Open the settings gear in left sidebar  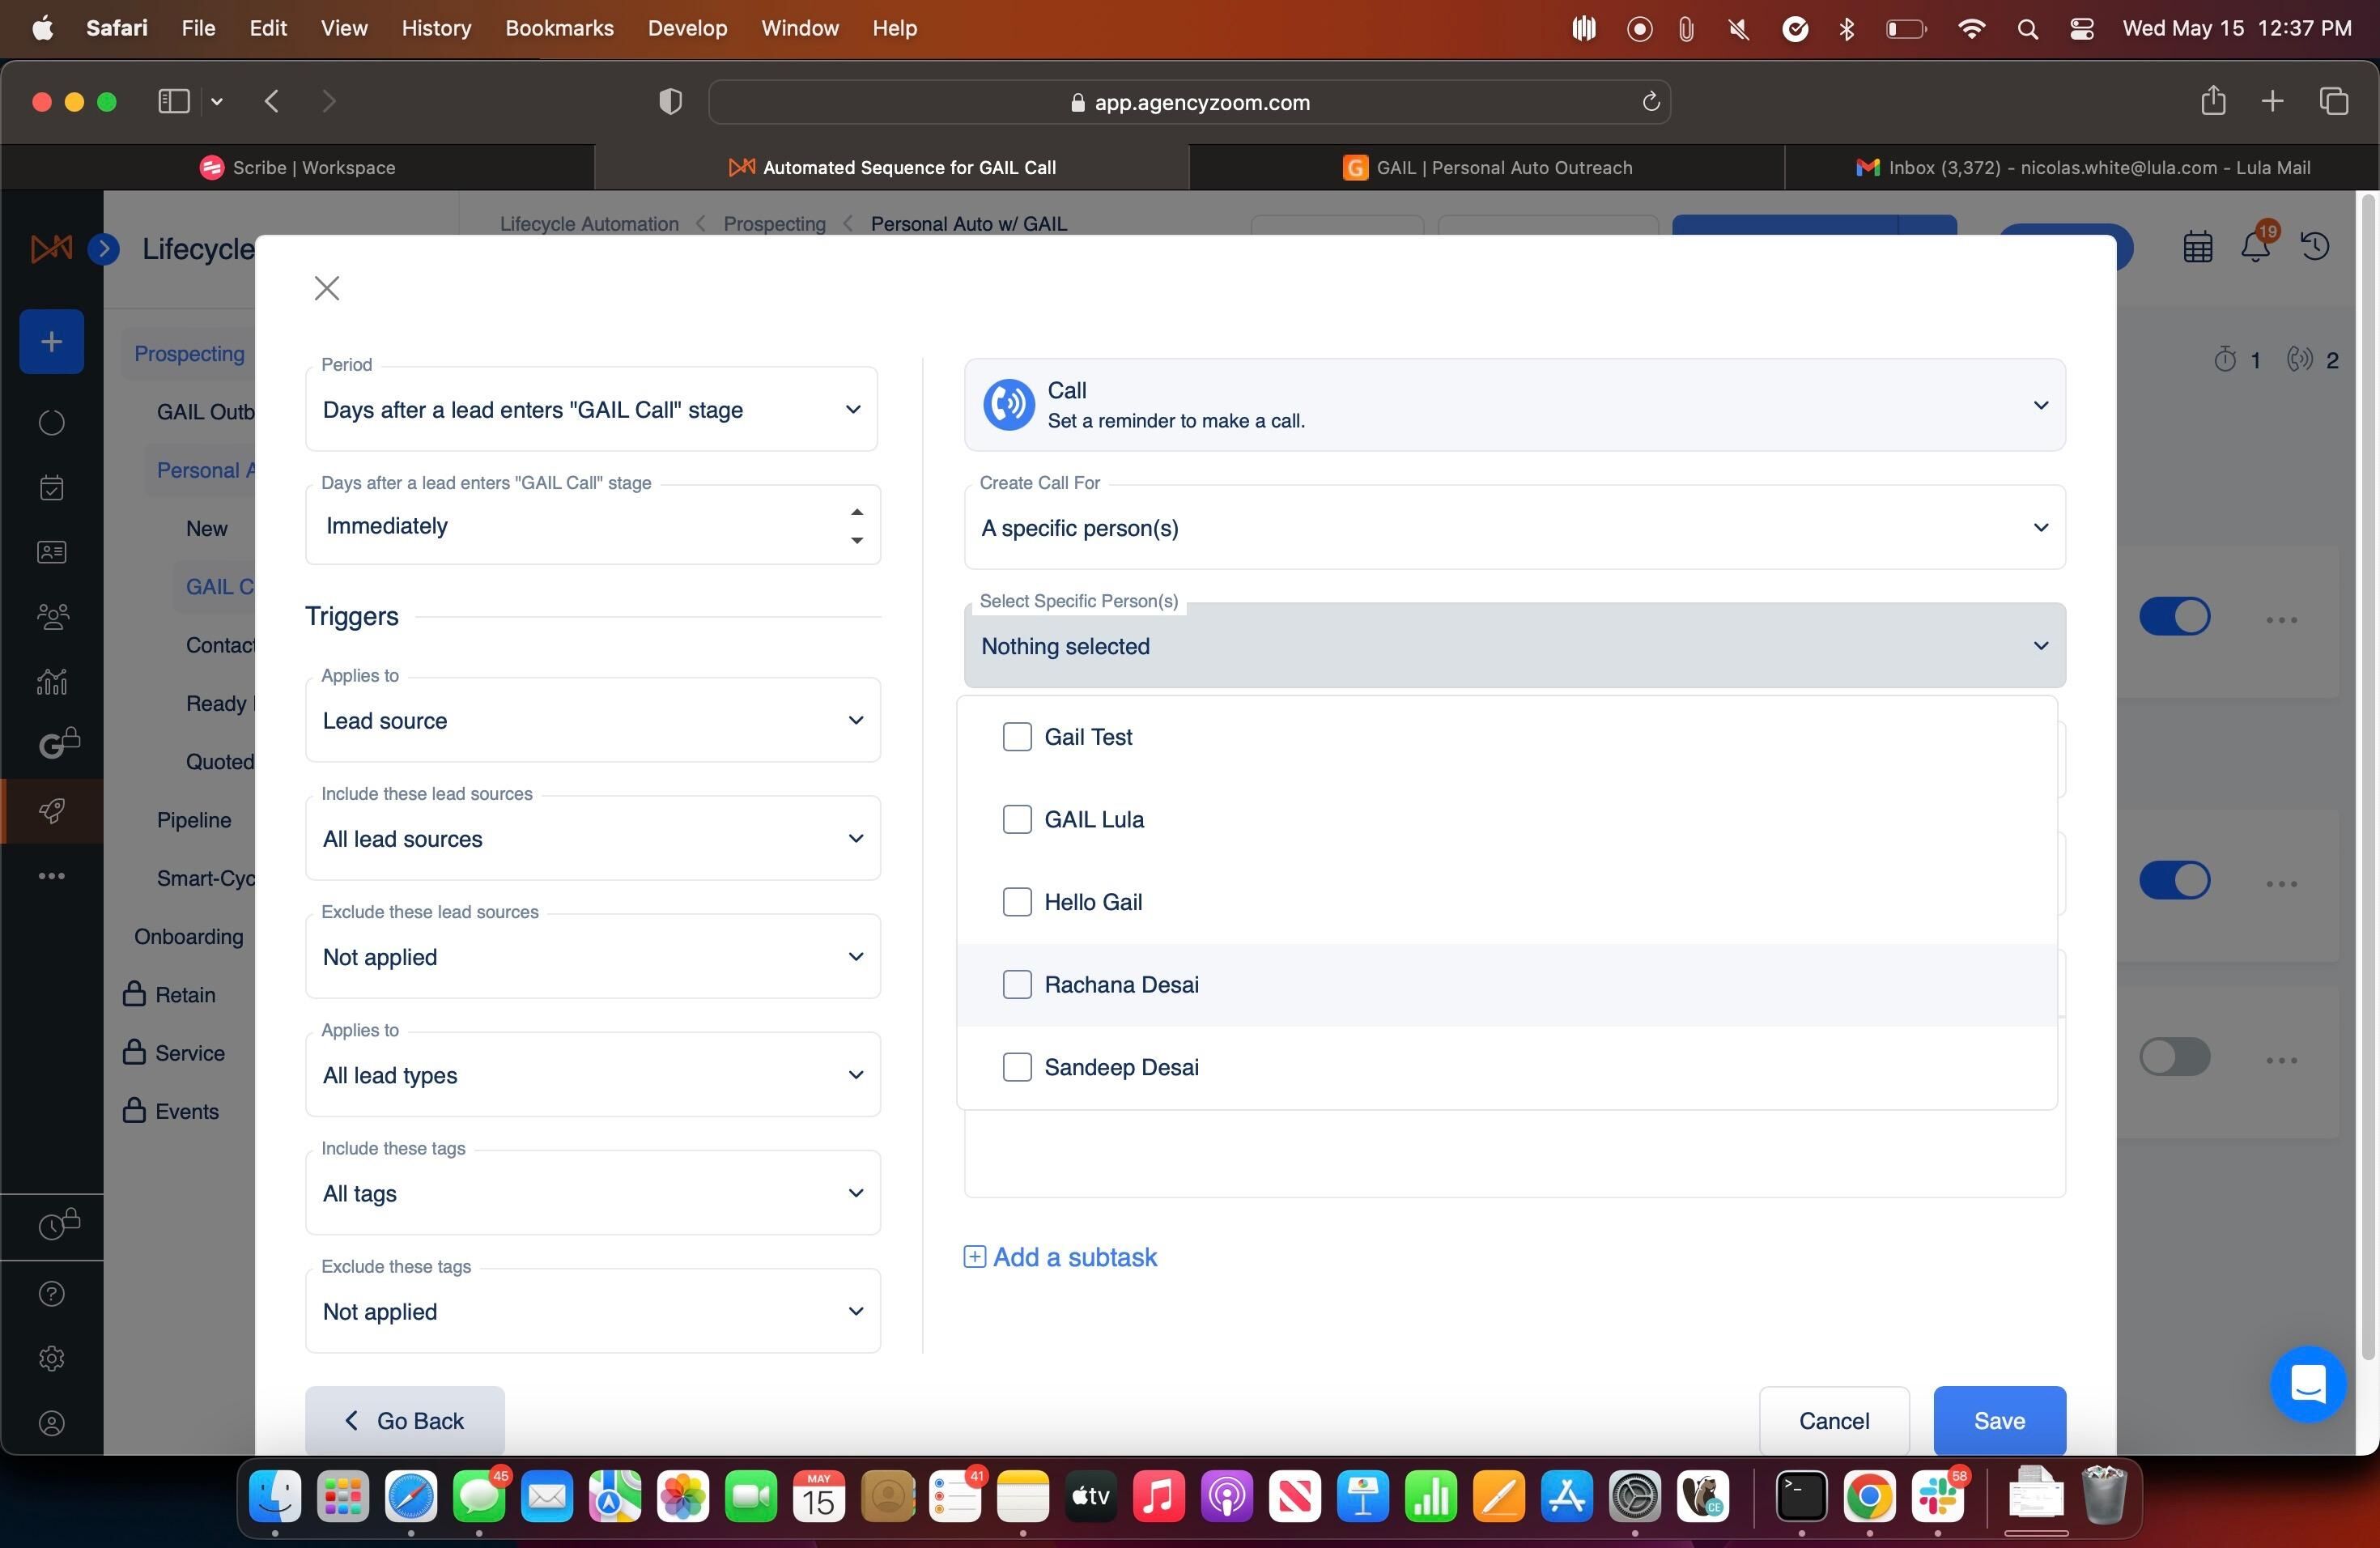pyautogui.click(x=52, y=1358)
